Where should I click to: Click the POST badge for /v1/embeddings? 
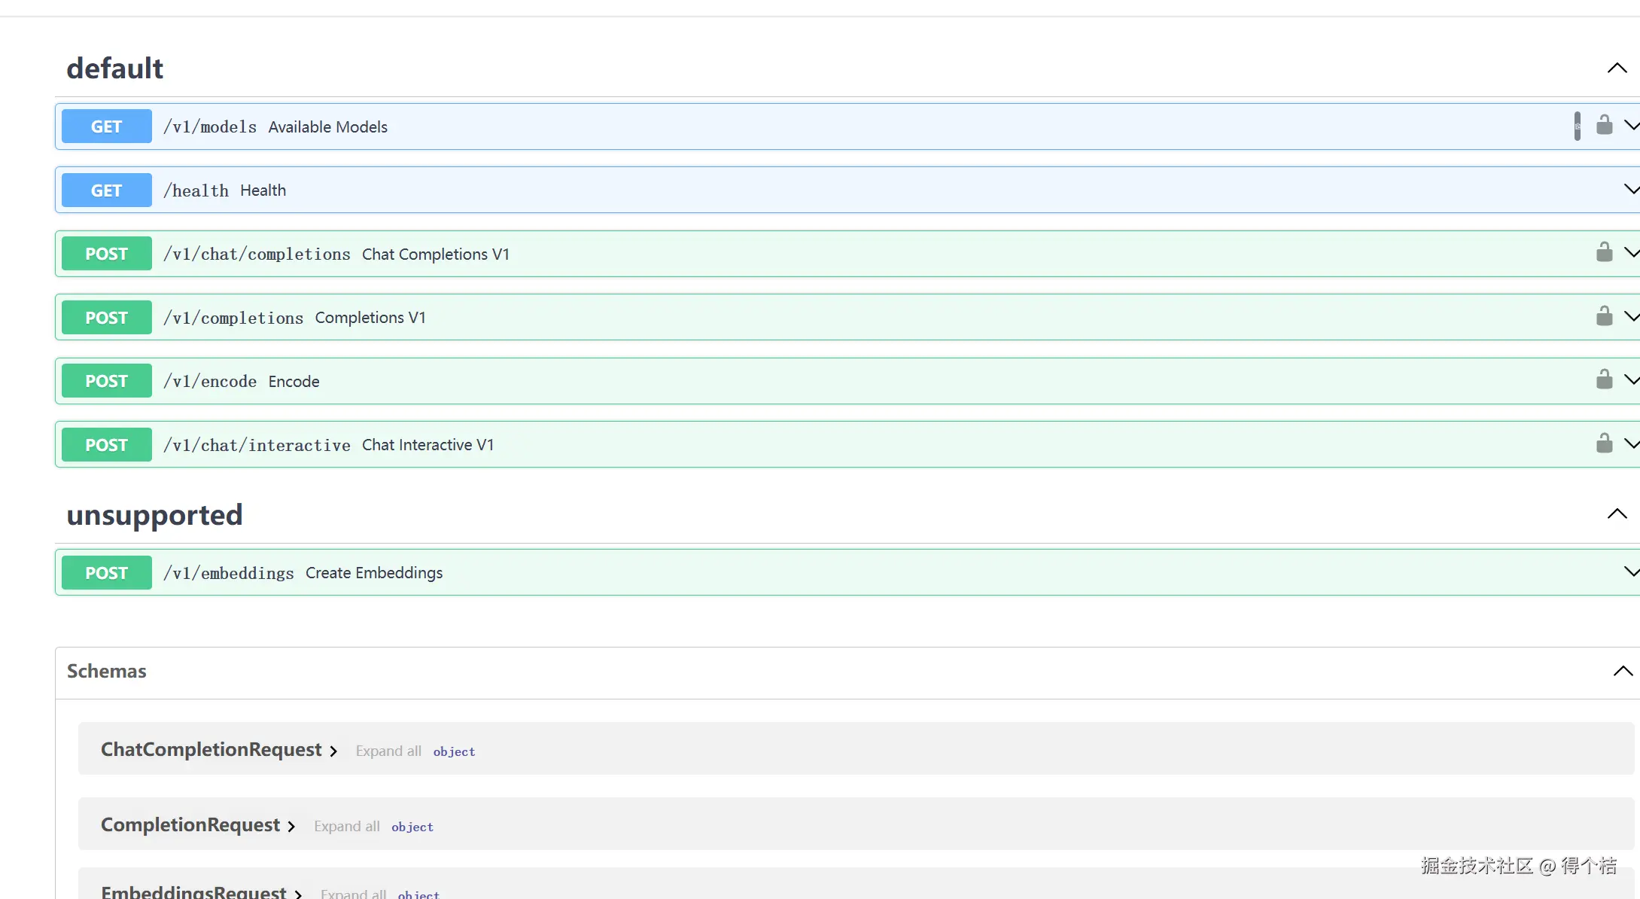pyautogui.click(x=106, y=573)
